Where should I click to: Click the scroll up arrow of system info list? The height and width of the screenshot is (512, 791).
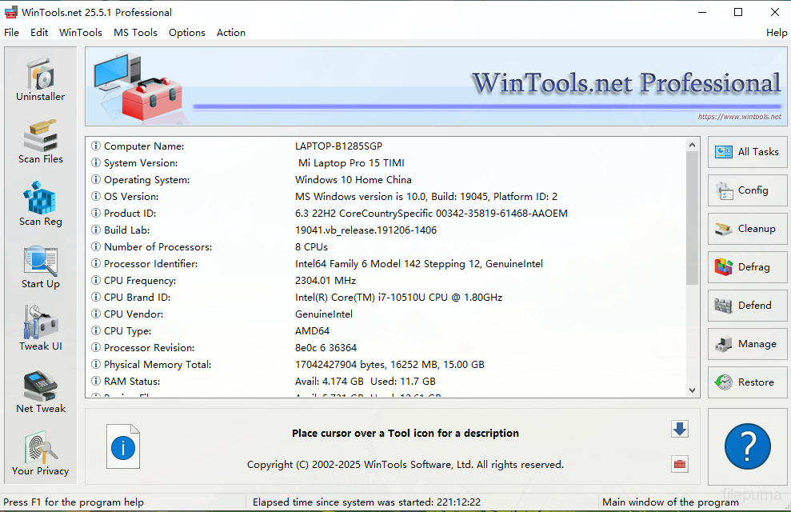point(692,145)
